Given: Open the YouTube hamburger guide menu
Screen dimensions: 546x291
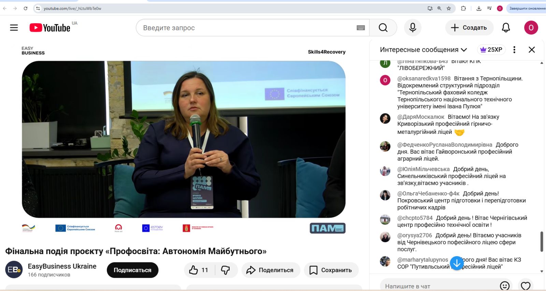Looking at the screenshot, I should pyautogui.click(x=14, y=28).
